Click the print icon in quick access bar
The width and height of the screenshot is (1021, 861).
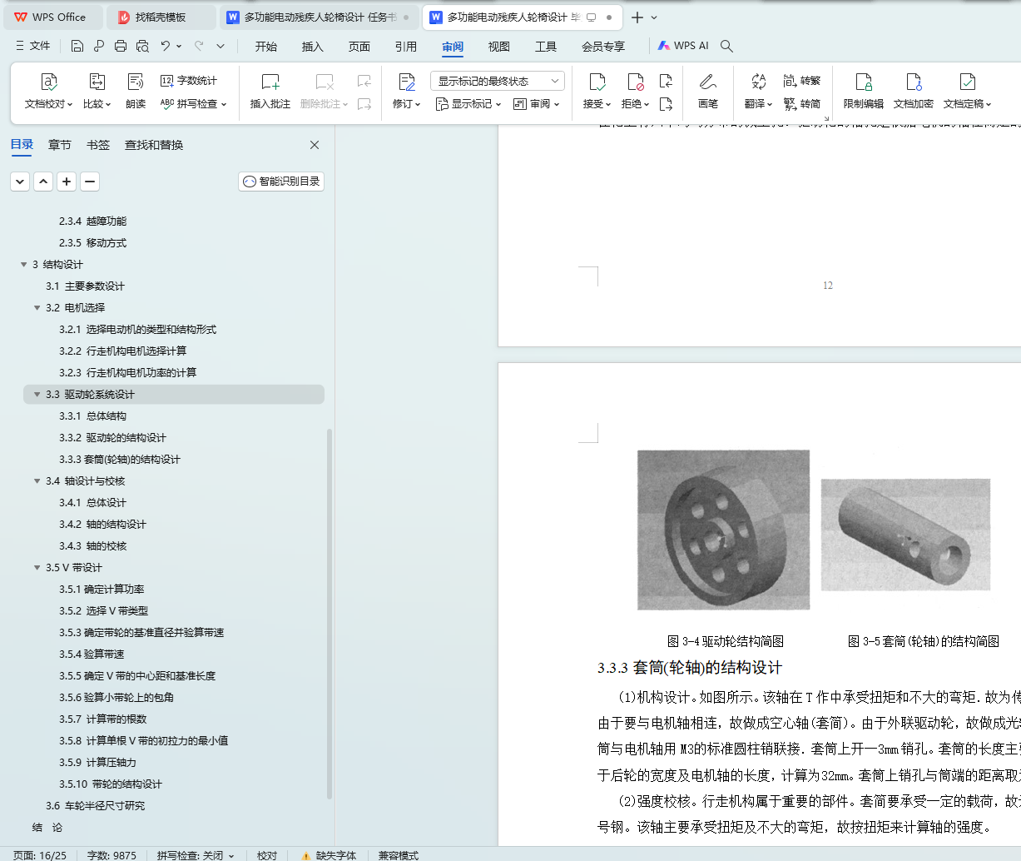pyautogui.click(x=121, y=46)
